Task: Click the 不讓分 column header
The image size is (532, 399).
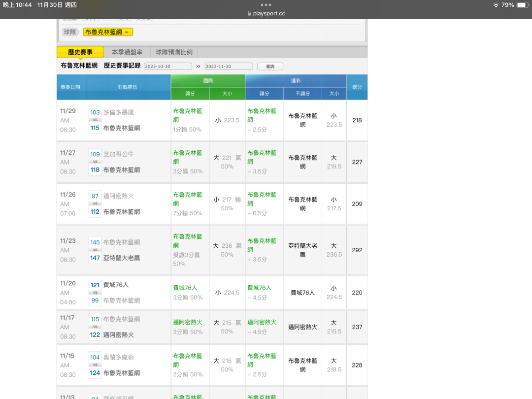Action: click(302, 94)
